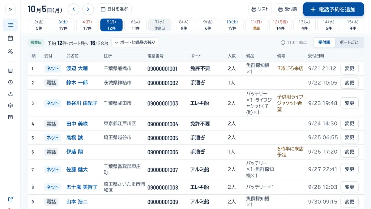Select the 11(日) 満船 date tab

click(x=256, y=25)
